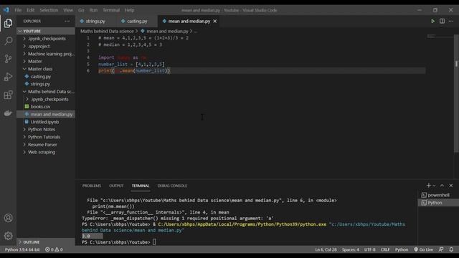Expand the OUTLINE section
459x258 pixels.
coord(46,242)
